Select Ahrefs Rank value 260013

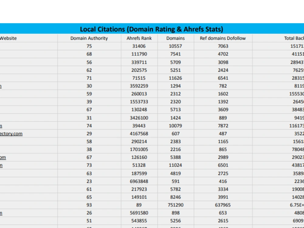[139, 94]
